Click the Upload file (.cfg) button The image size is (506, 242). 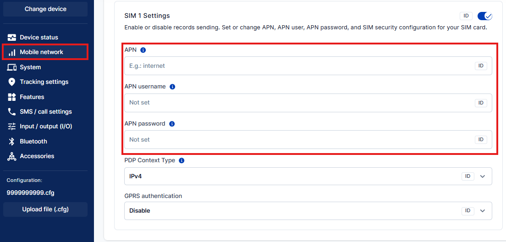tap(45, 209)
